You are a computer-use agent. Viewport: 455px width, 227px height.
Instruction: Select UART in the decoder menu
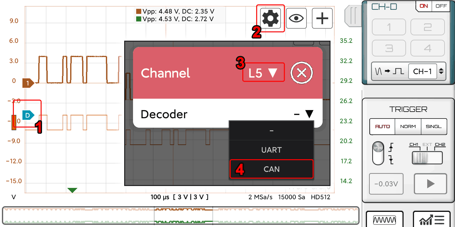(x=271, y=150)
